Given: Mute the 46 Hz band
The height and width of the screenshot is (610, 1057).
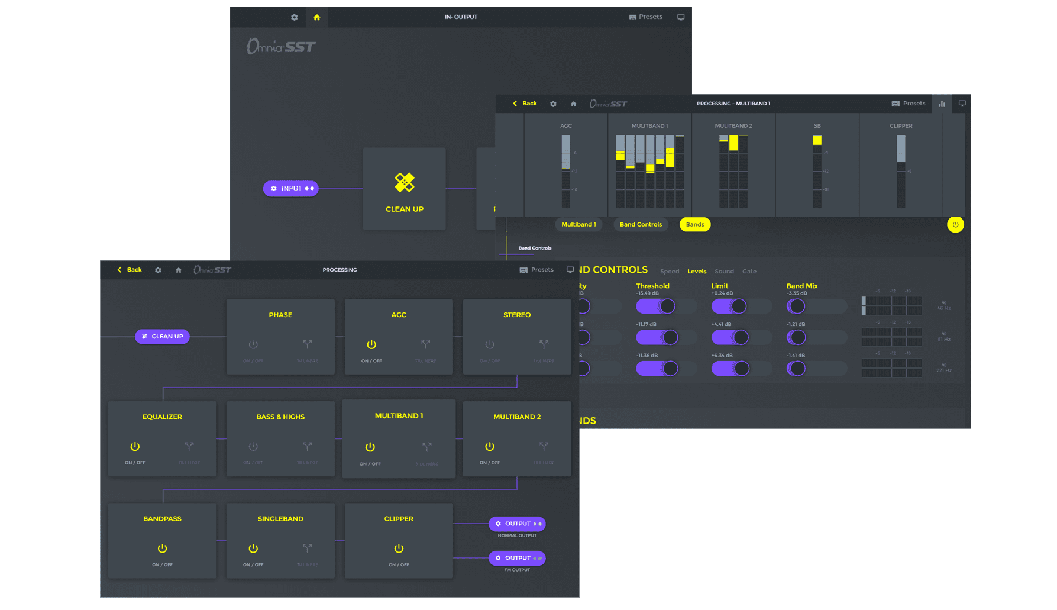Looking at the screenshot, I should (x=943, y=302).
